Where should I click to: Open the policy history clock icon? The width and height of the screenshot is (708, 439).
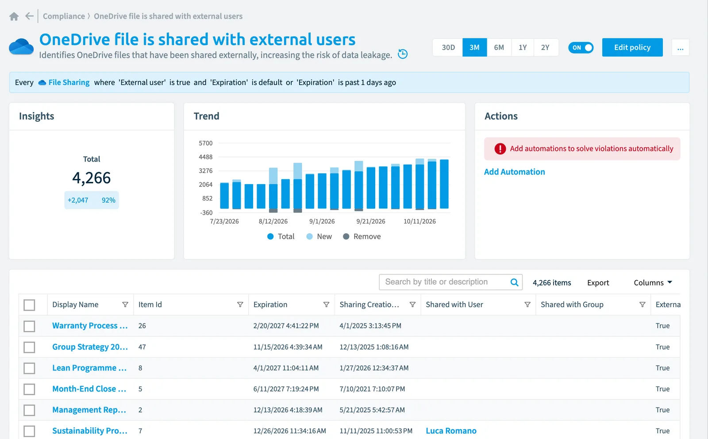[403, 54]
